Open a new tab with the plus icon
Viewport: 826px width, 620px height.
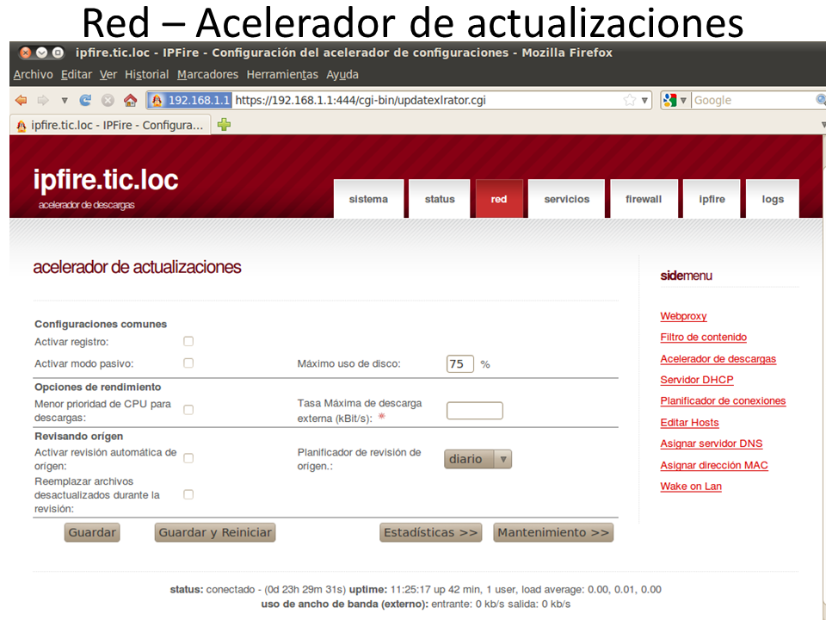point(225,124)
